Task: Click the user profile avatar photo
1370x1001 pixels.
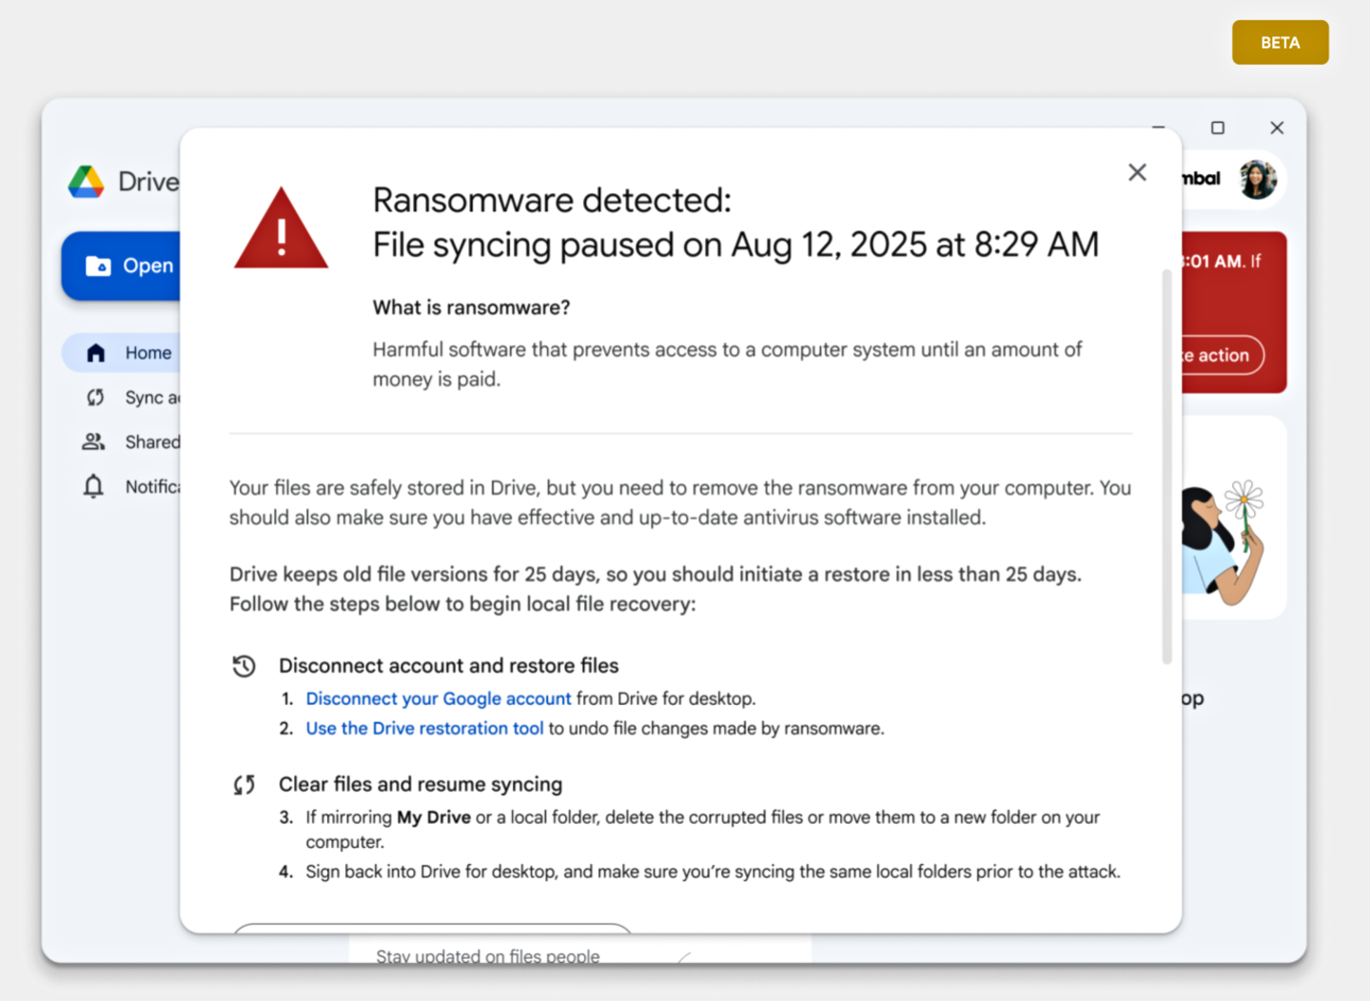Action: [x=1258, y=179]
